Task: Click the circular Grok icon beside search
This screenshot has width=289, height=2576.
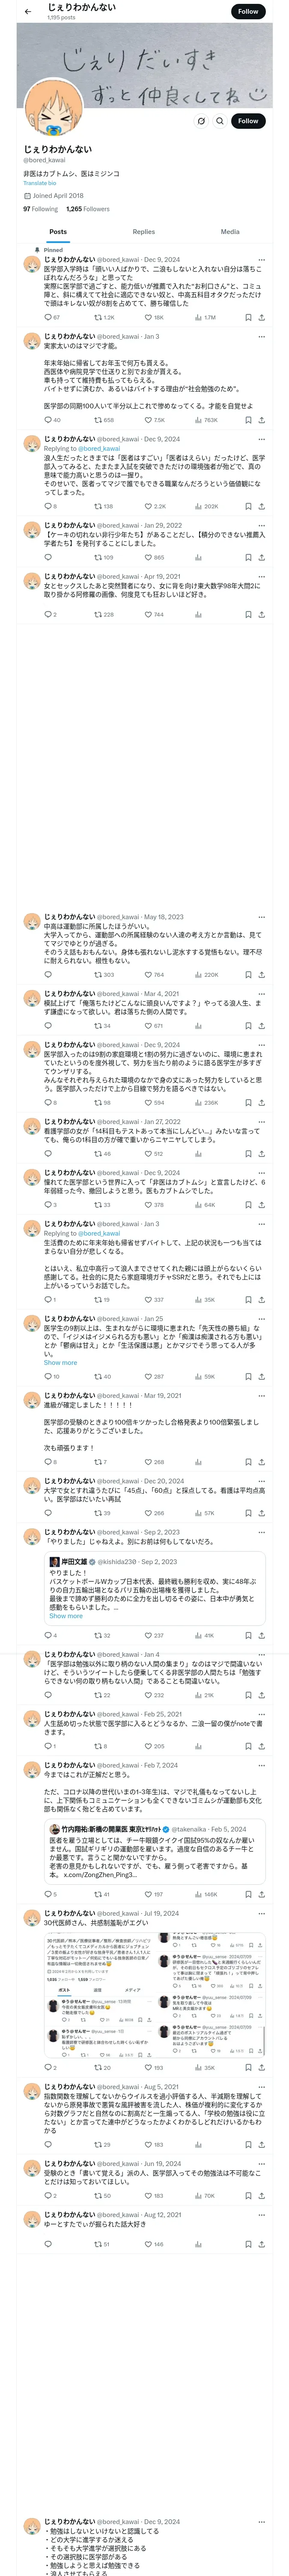Action: pyautogui.click(x=200, y=121)
